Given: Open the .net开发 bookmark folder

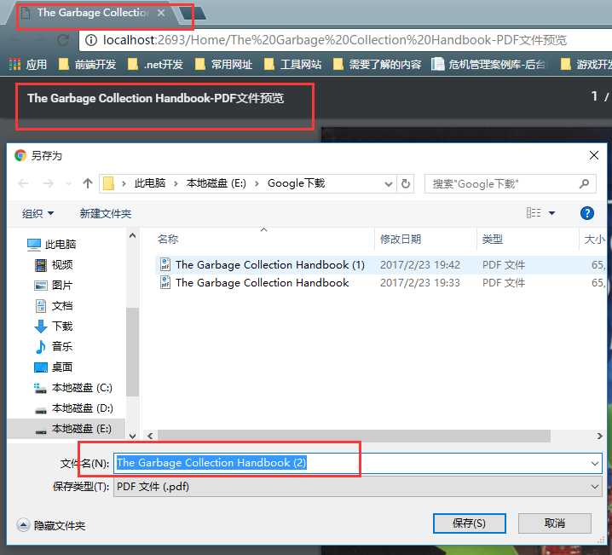Looking at the screenshot, I should point(155,64).
